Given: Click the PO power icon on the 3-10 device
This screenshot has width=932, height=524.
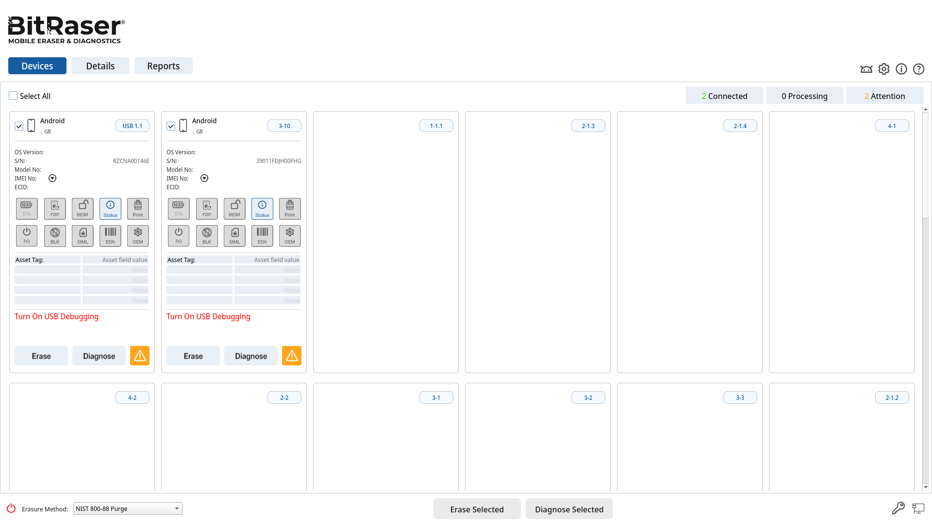Looking at the screenshot, I should [179, 236].
